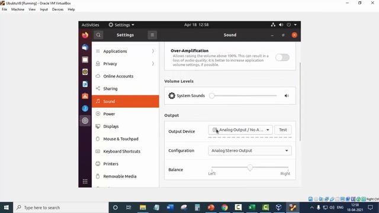Open the VirtualBox View menu
379x213 pixels.
tap(32, 9)
